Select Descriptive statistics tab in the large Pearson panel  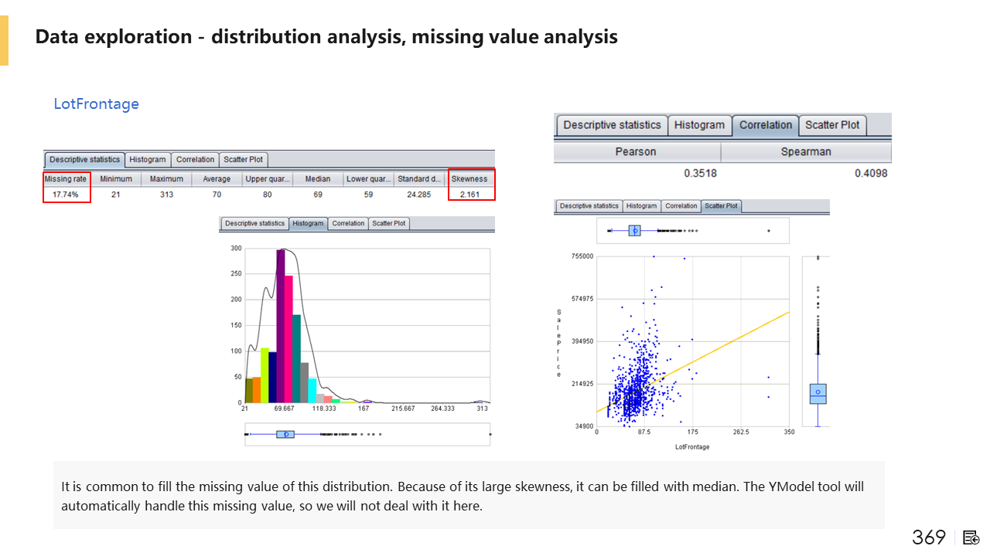[x=612, y=125]
